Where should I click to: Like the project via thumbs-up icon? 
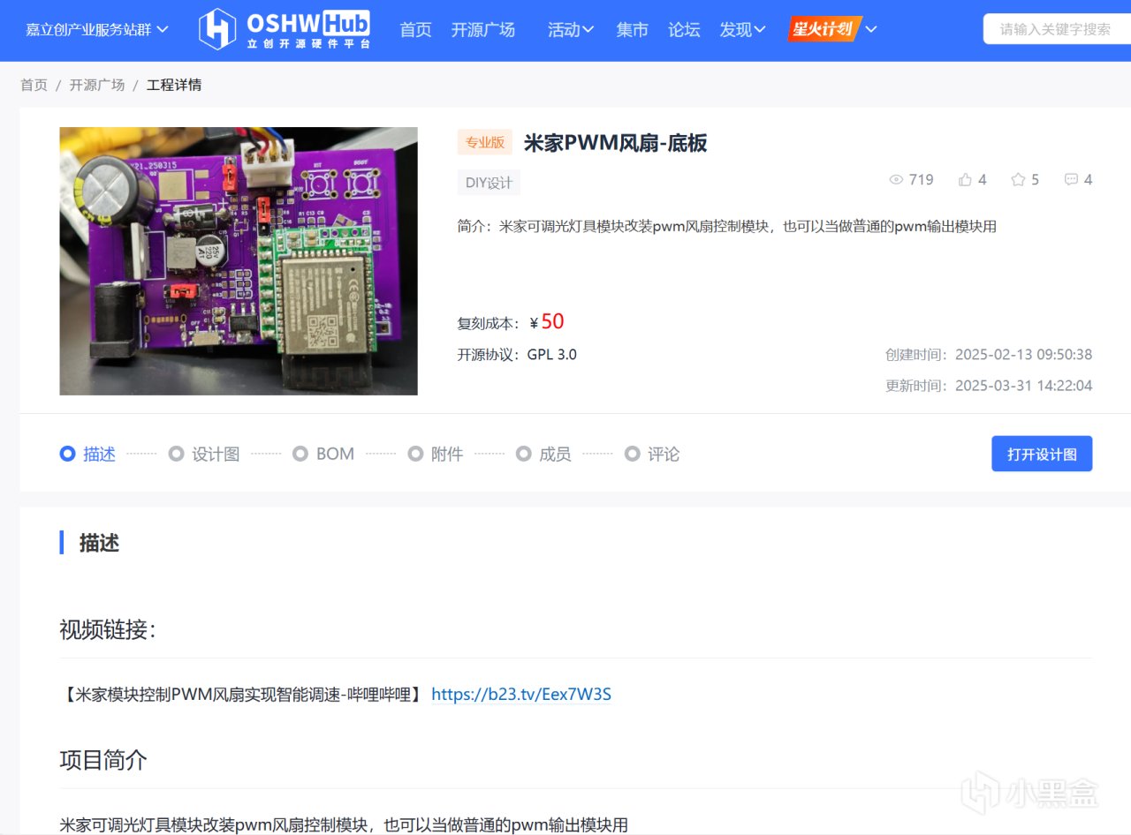click(x=965, y=180)
